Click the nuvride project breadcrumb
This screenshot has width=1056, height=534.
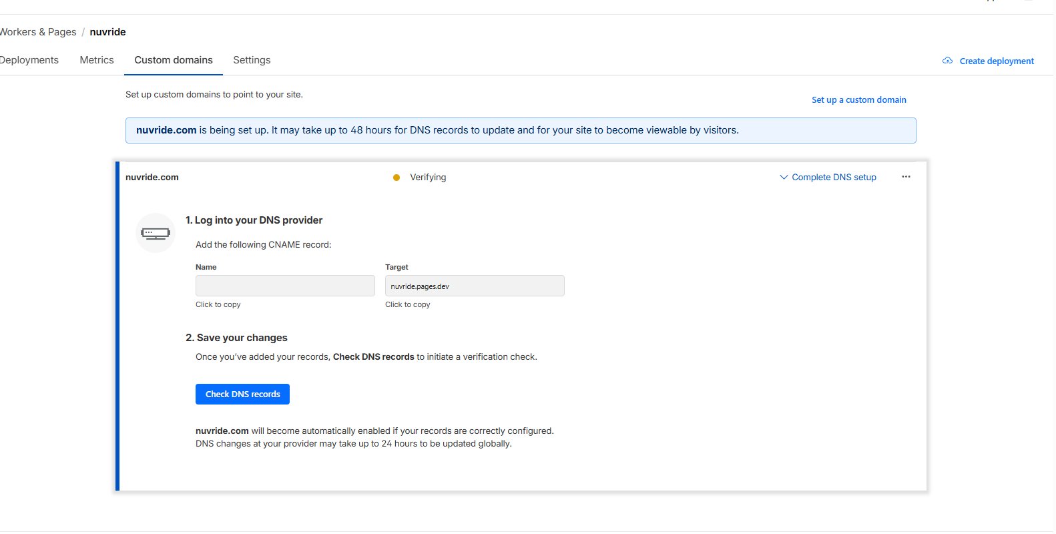[107, 32]
